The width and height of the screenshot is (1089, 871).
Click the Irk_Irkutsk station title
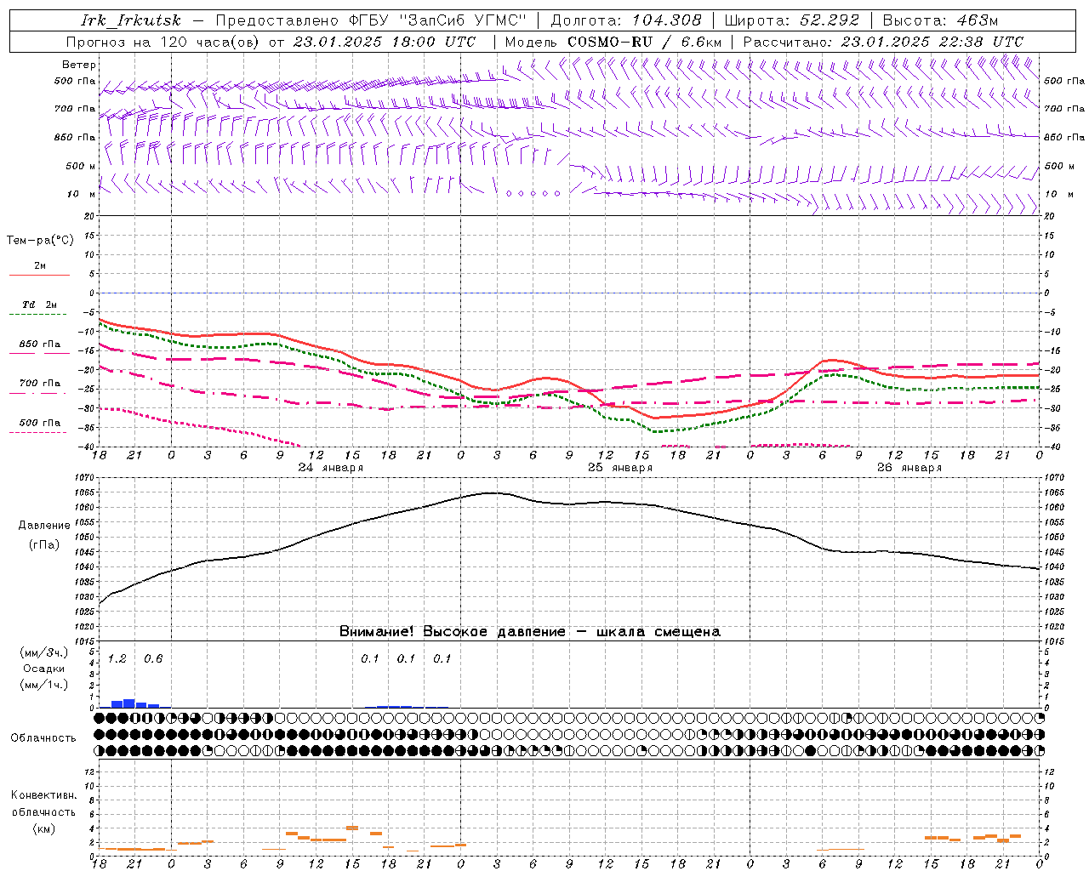130,20
